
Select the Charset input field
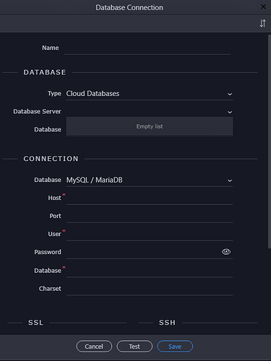click(150, 289)
